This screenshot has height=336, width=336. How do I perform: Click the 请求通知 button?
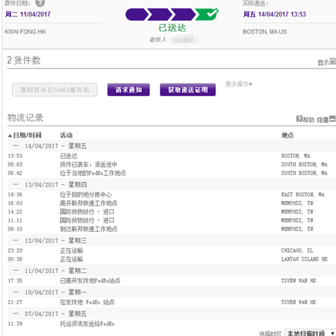coord(128,89)
